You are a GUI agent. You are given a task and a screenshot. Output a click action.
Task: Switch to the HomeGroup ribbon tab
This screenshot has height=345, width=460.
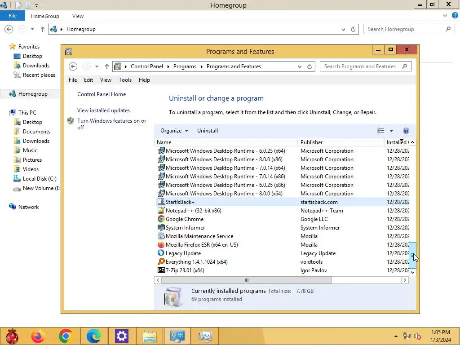pos(45,16)
